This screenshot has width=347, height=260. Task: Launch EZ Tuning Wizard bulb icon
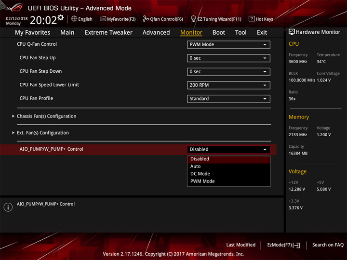(193, 19)
